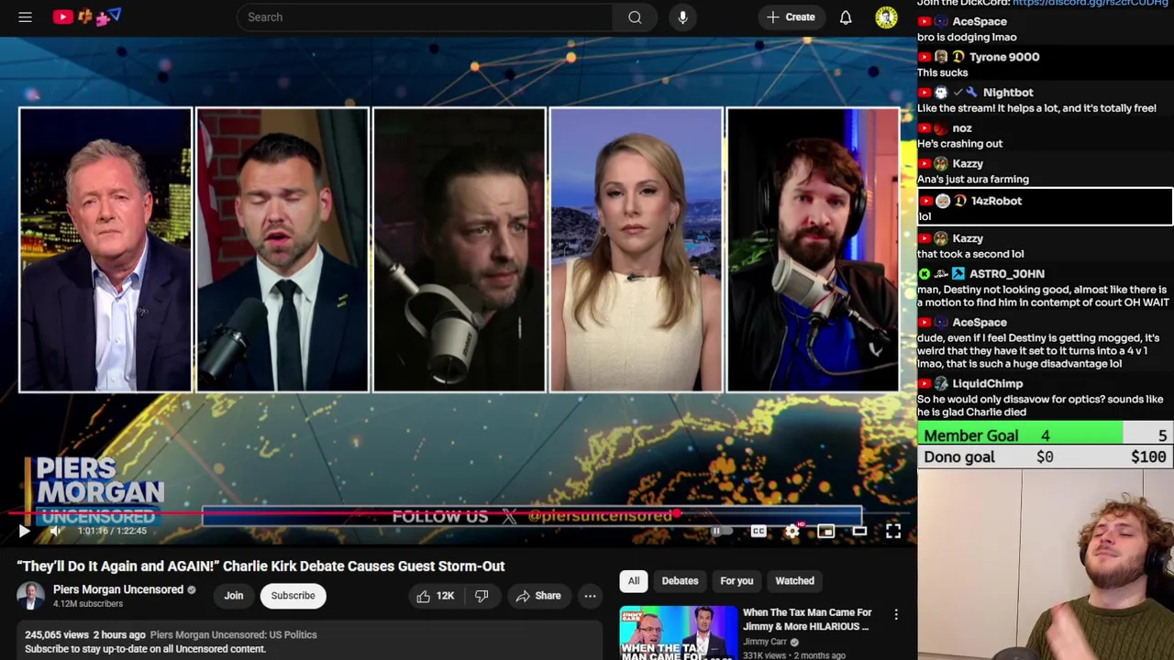
Task: Like the video with 12K thumbs-up
Action: click(436, 596)
